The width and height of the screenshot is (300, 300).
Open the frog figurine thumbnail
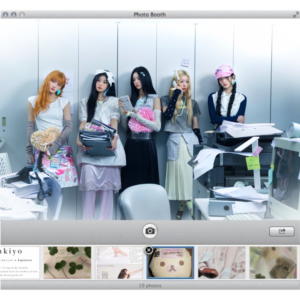point(273,263)
